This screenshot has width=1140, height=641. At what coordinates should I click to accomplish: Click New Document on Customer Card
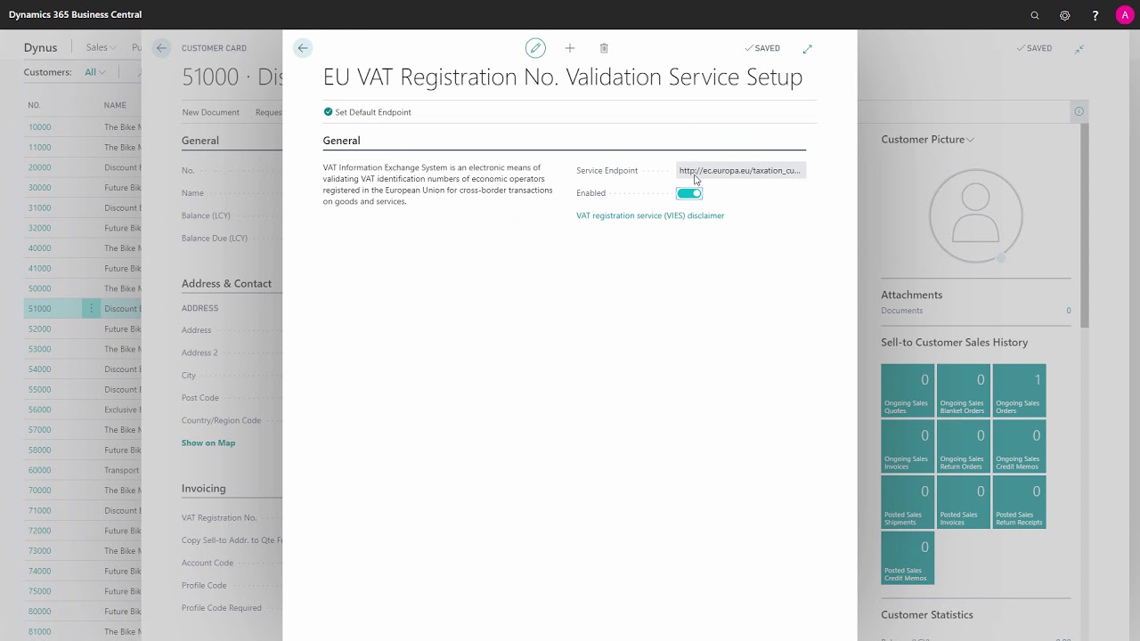click(x=210, y=112)
